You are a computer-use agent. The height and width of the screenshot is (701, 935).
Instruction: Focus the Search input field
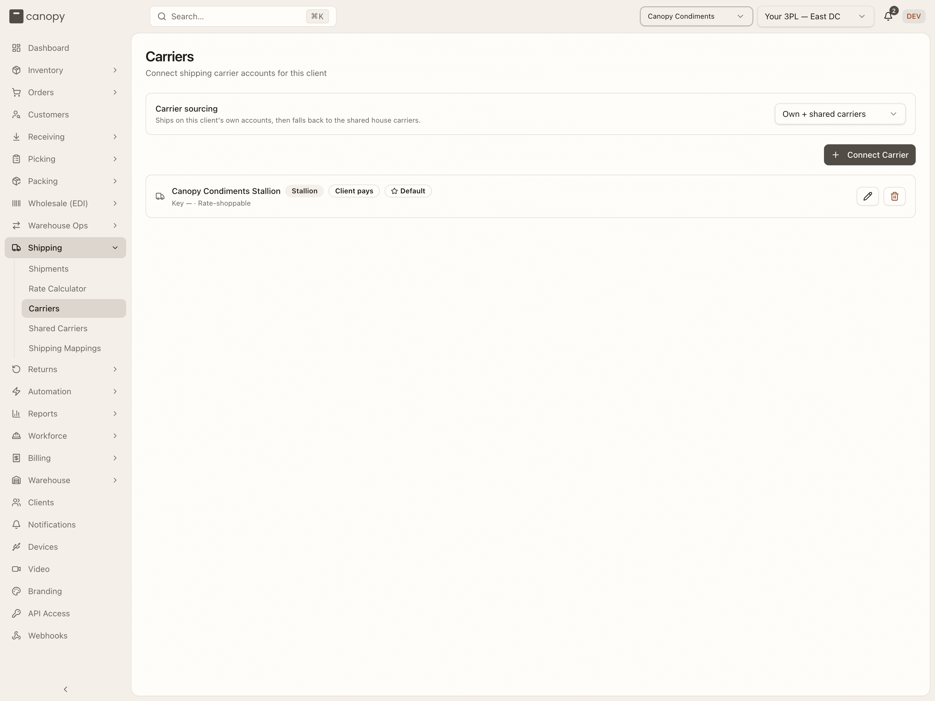(243, 16)
